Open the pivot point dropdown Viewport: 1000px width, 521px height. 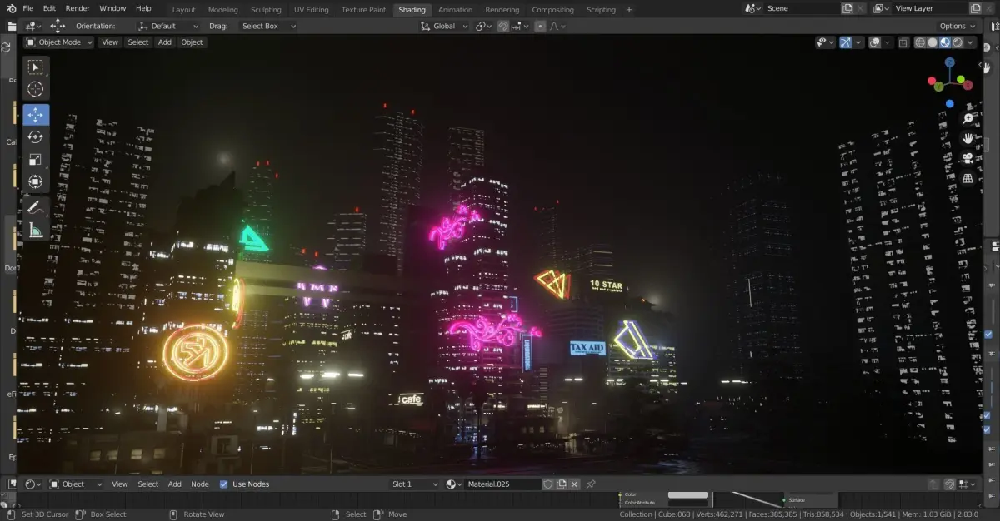click(x=483, y=26)
